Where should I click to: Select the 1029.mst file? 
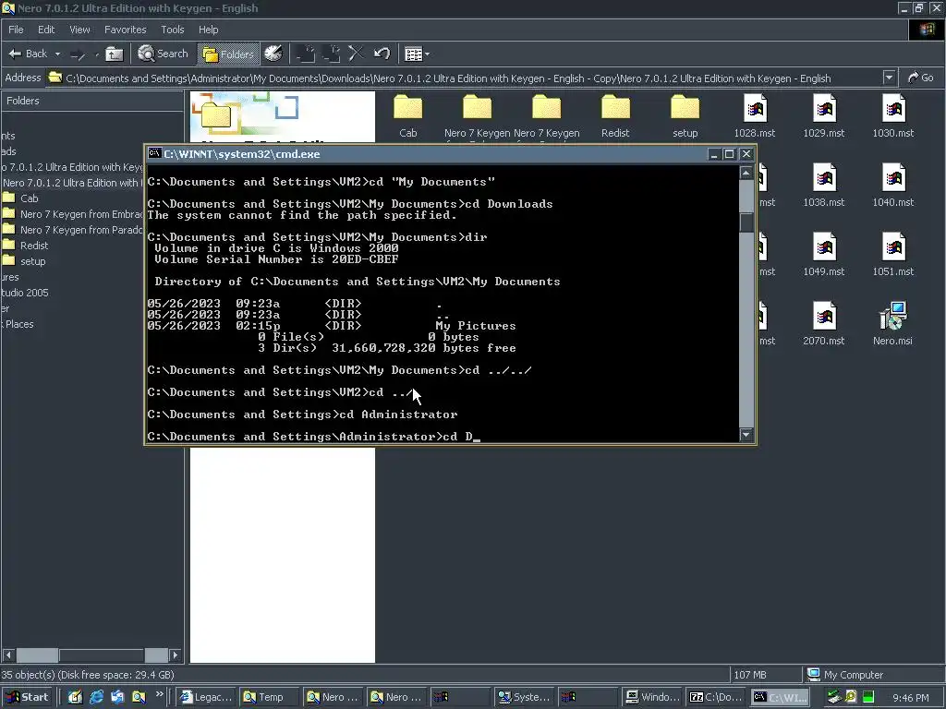(823, 115)
